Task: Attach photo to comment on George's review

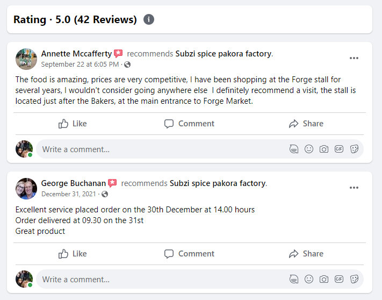Action: click(x=324, y=279)
